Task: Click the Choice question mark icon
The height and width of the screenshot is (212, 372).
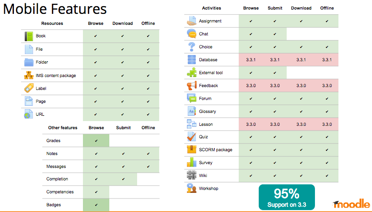Action: click(191, 47)
